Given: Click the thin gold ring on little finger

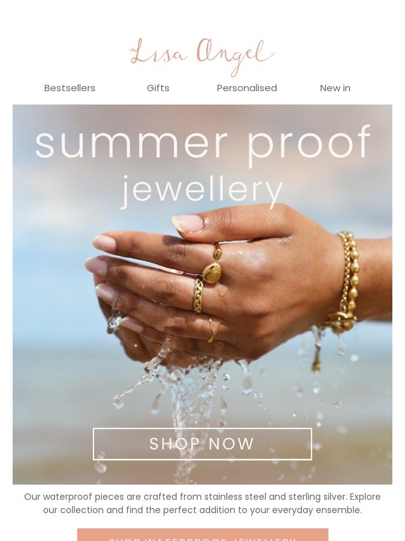Looking at the screenshot, I should tap(211, 331).
